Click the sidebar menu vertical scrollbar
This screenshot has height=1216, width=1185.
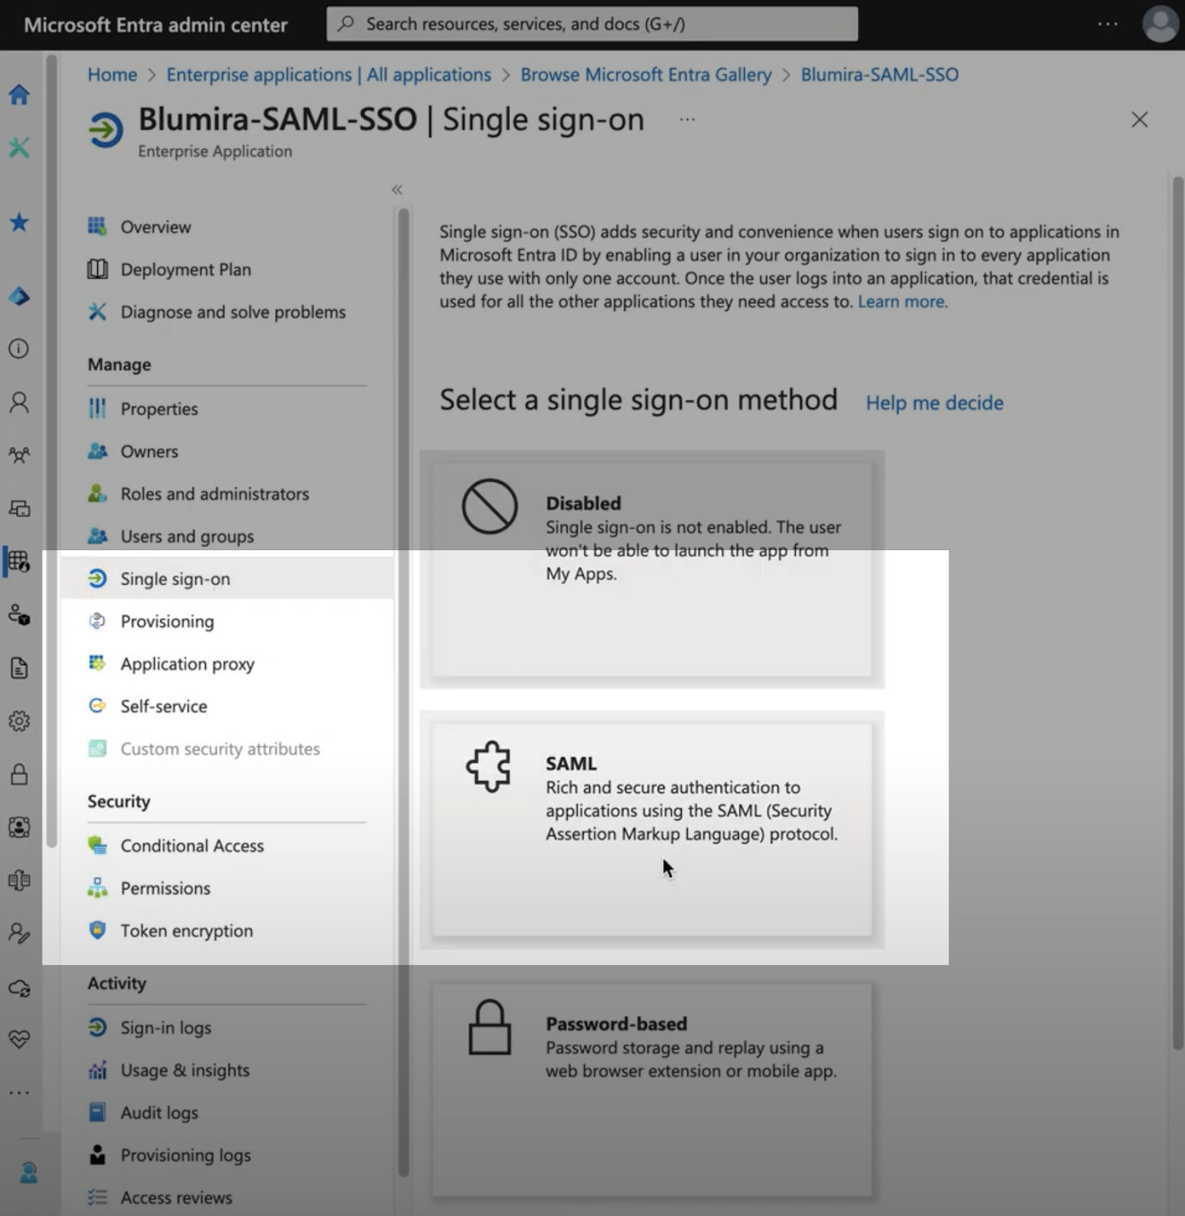point(403,692)
